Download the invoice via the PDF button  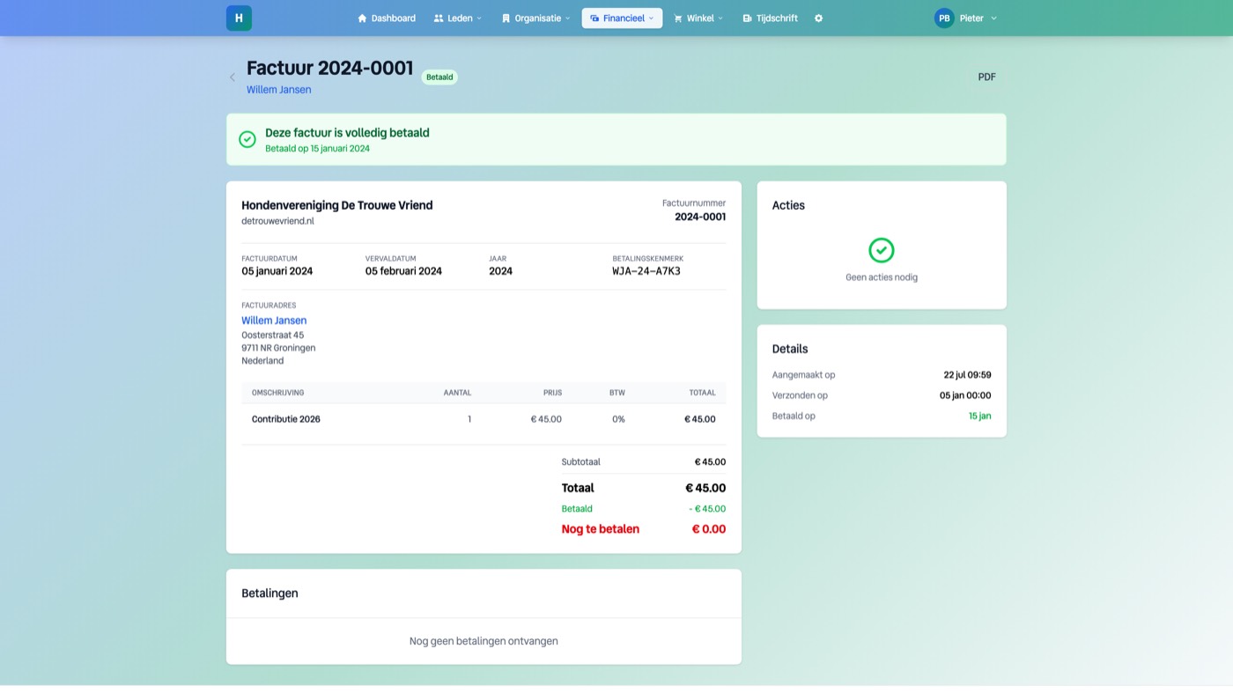986,77
